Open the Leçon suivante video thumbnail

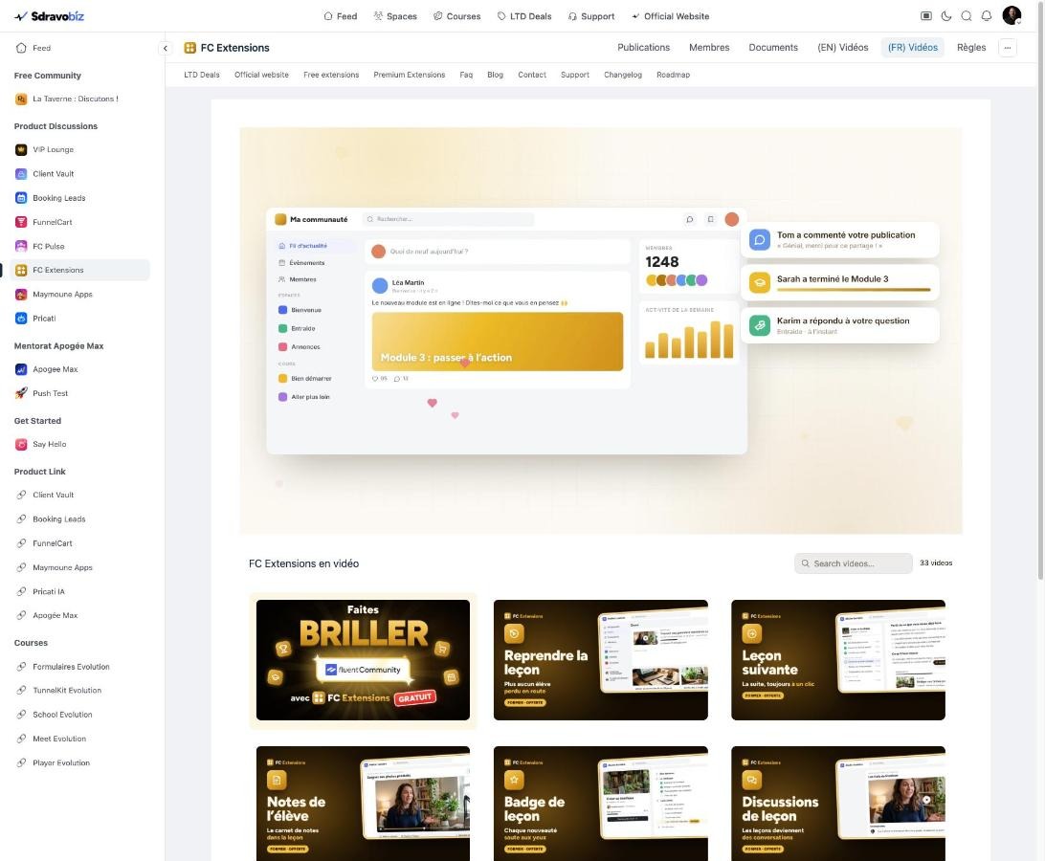pos(838,660)
